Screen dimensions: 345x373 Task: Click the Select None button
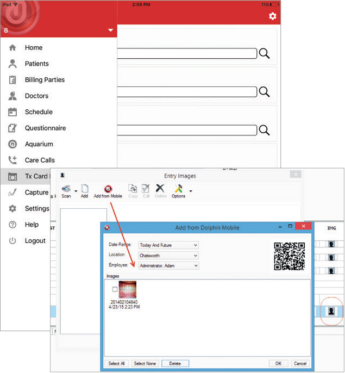[145, 363]
